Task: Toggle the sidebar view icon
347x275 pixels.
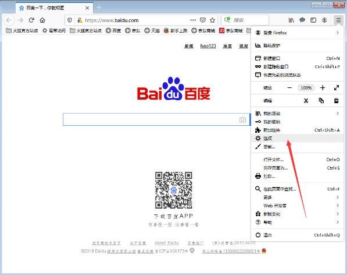Action: point(313,20)
